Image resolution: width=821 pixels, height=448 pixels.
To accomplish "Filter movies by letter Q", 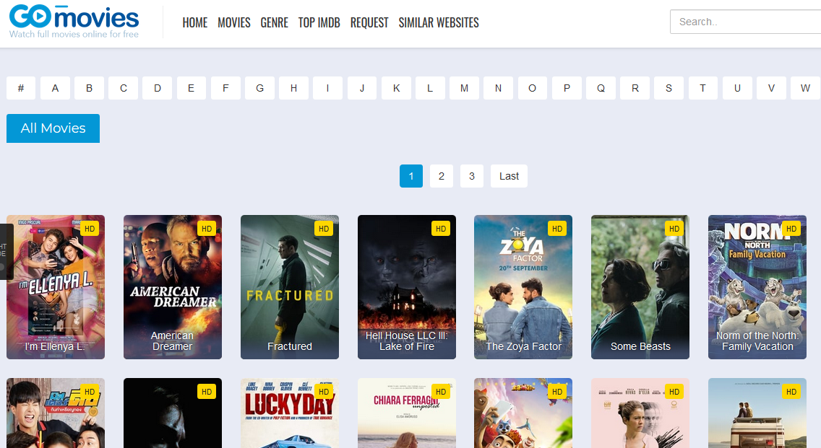I will (x=601, y=88).
